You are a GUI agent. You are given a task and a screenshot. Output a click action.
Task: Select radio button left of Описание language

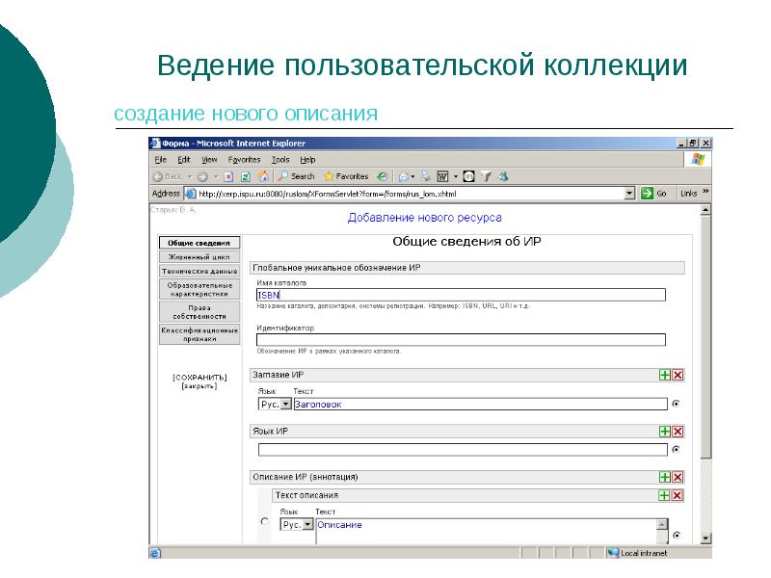pyautogui.click(x=265, y=522)
